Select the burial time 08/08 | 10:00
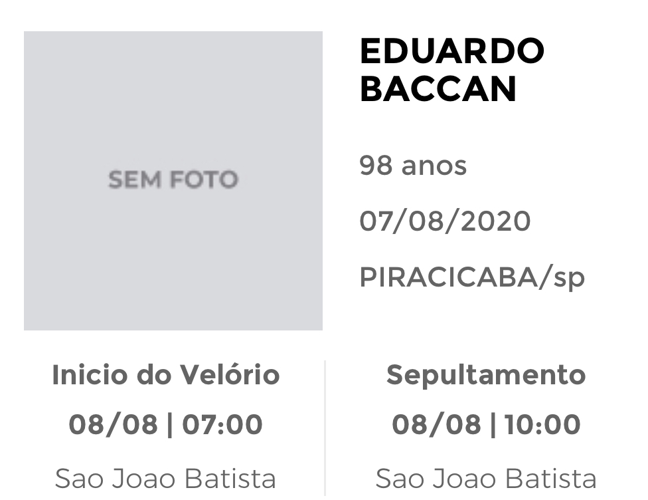 (486, 425)
